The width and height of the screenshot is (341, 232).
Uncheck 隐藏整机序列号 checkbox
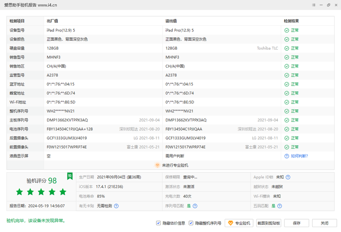(x=191, y=223)
